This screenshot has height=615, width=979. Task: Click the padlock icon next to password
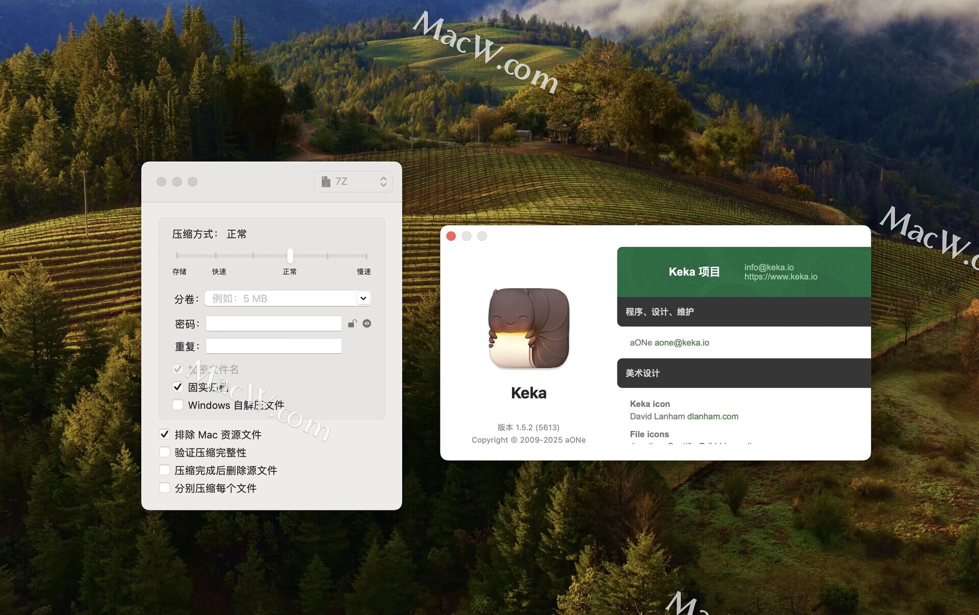pyautogui.click(x=352, y=323)
